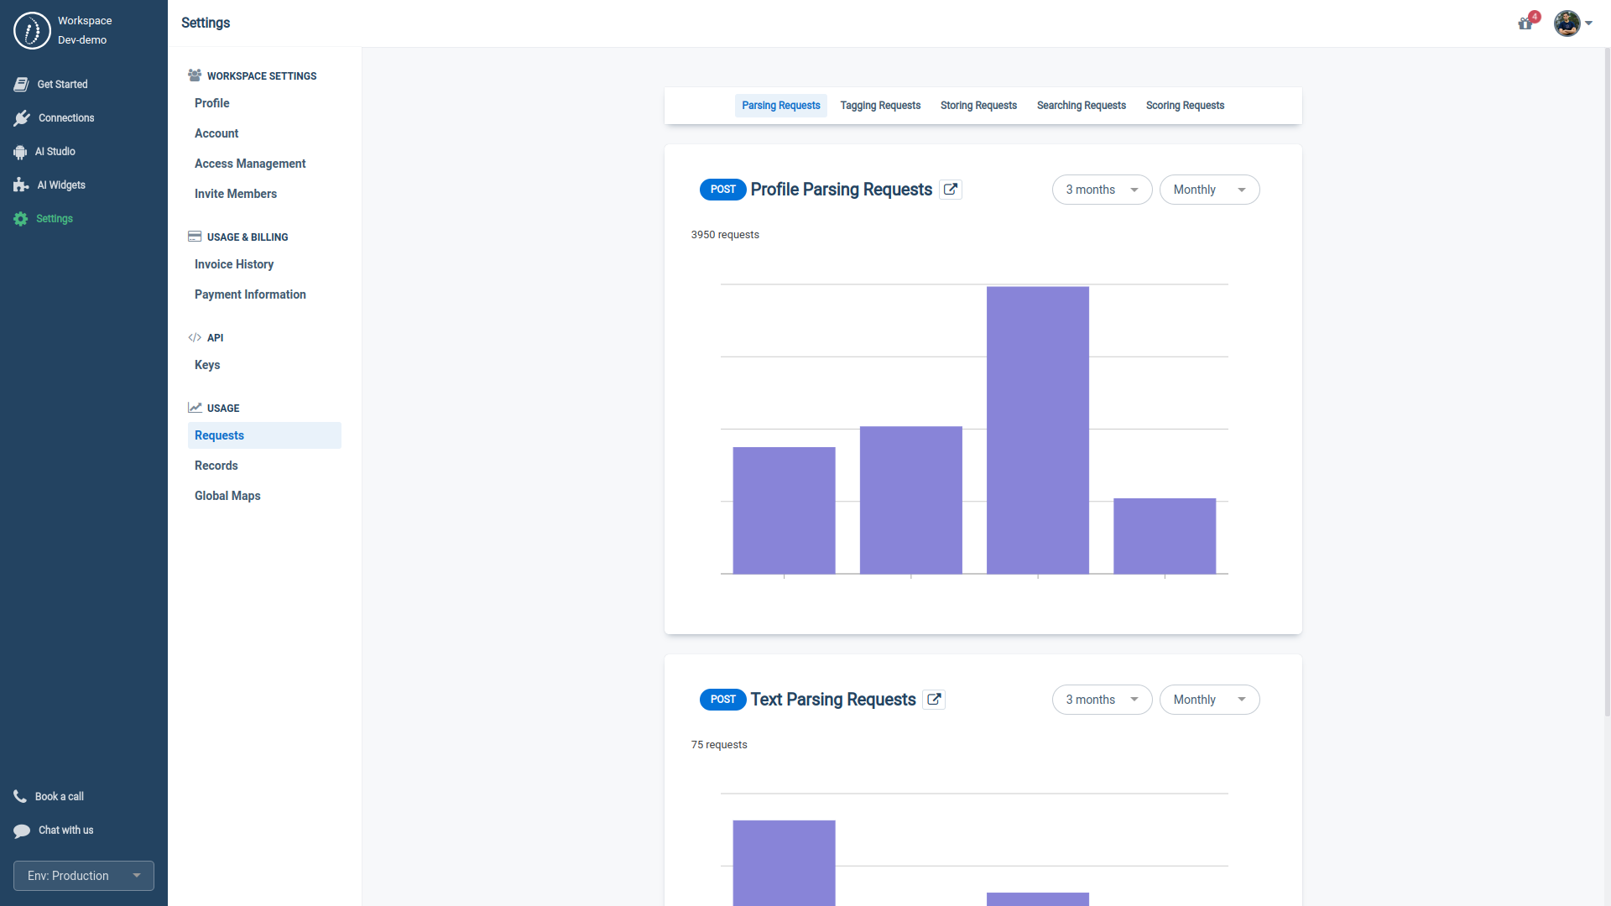Open AI Studio robot icon

pyautogui.click(x=21, y=151)
